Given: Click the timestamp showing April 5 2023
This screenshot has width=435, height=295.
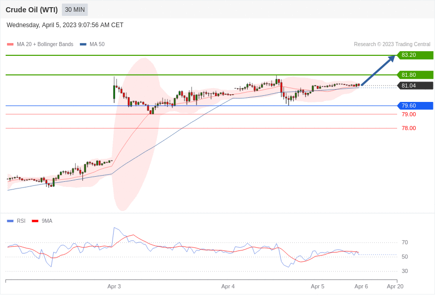Looking at the screenshot, I should pos(64,25).
